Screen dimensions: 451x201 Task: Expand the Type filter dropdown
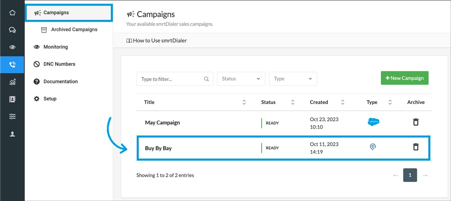pyautogui.click(x=293, y=79)
